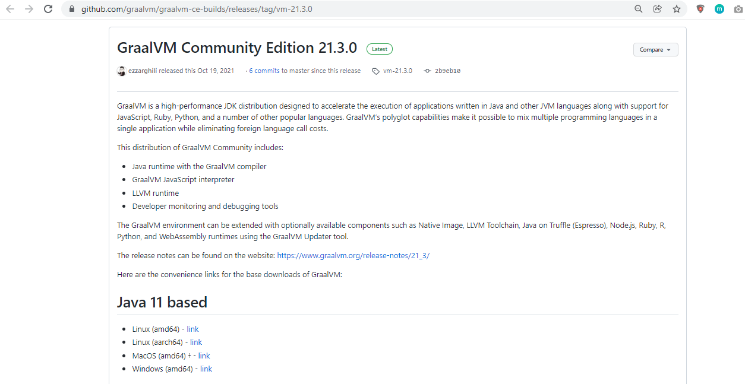The image size is (745, 384).
Task: Click 'This distribution of GraalVM Community includes:'
Action: [x=200, y=147]
